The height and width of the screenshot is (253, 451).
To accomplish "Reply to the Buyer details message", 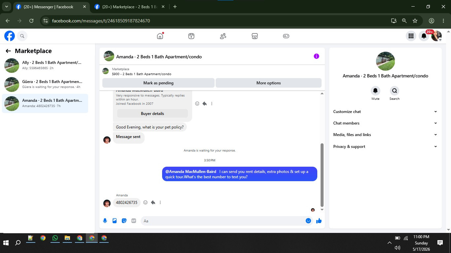I will (204, 103).
